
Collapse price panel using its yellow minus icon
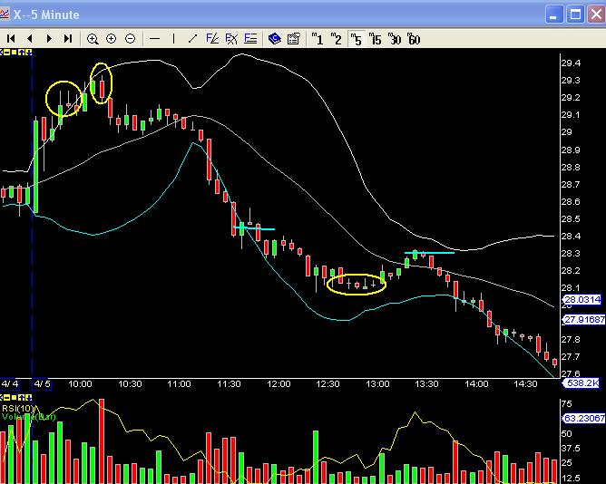click(7, 53)
